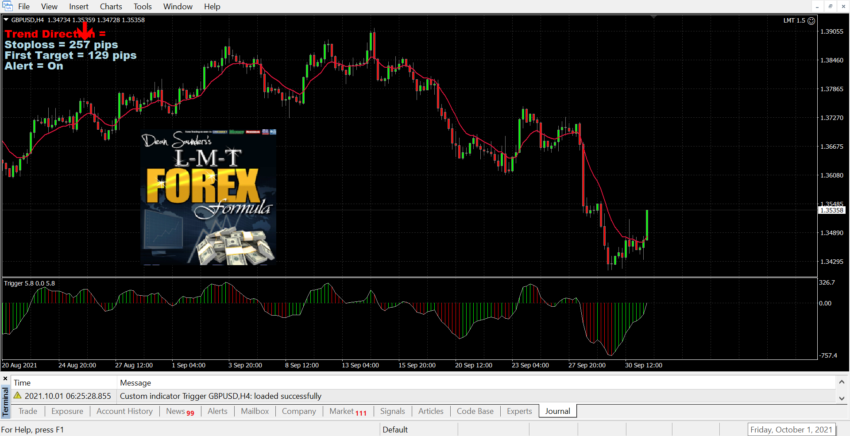Click the current price label 1.35358 on the scale
The height and width of the screenshot is (436, 850).
pyautogui.click(x=832, y=210)
